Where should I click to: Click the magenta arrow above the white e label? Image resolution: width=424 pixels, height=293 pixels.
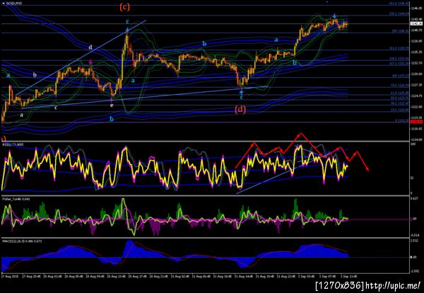click(112, 100)
